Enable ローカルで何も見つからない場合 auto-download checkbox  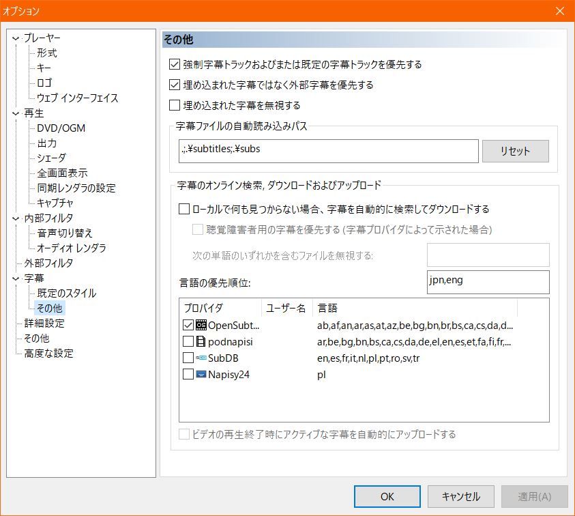pos(183,209)
